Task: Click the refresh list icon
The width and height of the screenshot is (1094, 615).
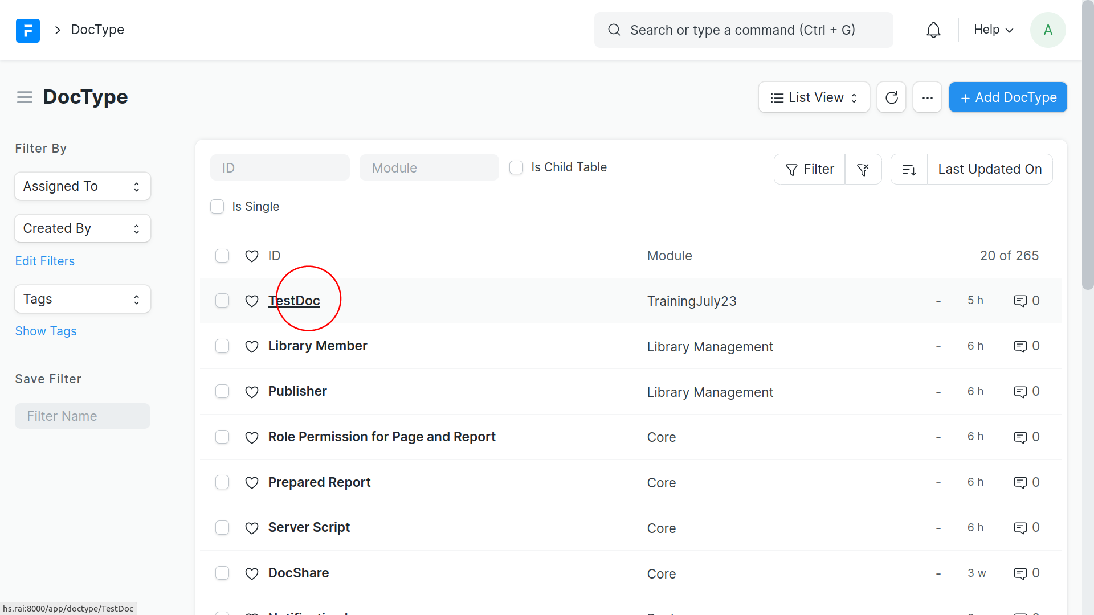Action: pos(891,97)
